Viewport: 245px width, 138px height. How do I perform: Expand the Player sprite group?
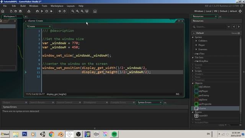(196, 45)
